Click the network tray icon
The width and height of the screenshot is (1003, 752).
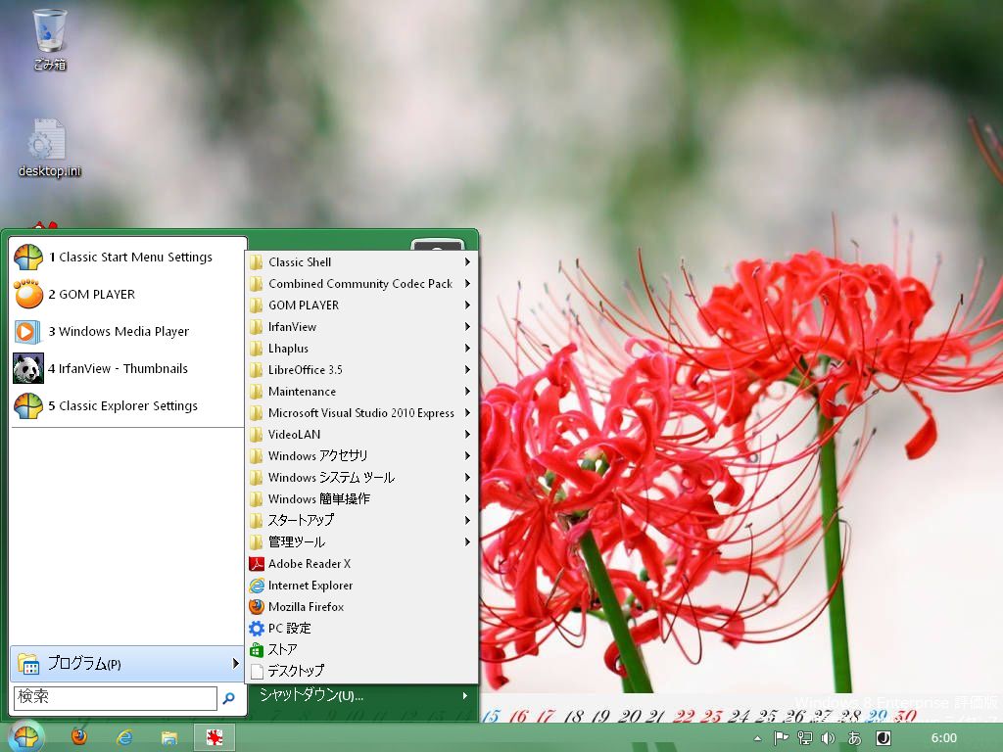click(x=805, y=738)
